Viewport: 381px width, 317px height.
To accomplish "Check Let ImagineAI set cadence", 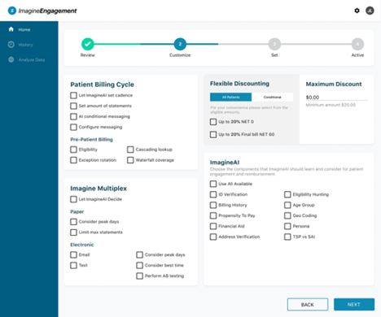I will pyautogui.click(x=73, y=95).
